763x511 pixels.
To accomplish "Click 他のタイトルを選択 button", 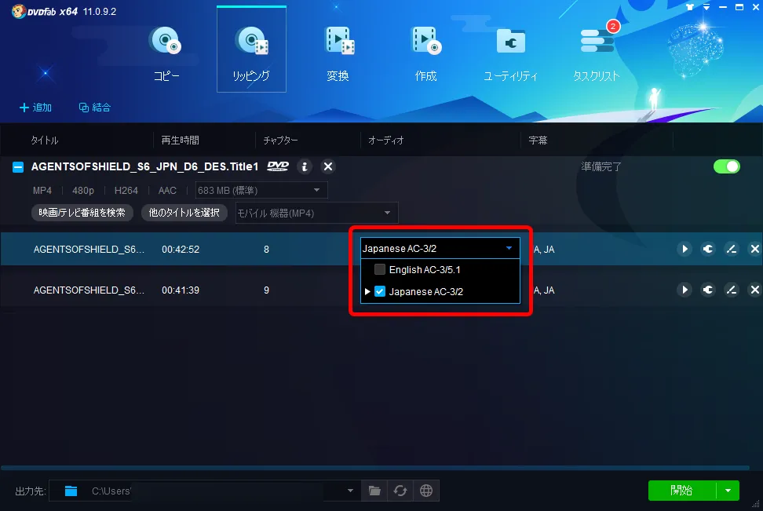I will [184, 213].
